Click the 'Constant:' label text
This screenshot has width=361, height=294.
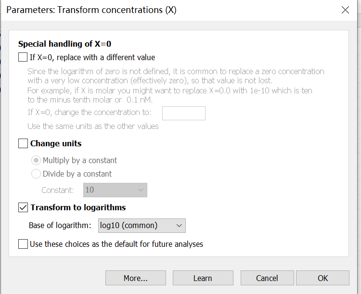58,190
